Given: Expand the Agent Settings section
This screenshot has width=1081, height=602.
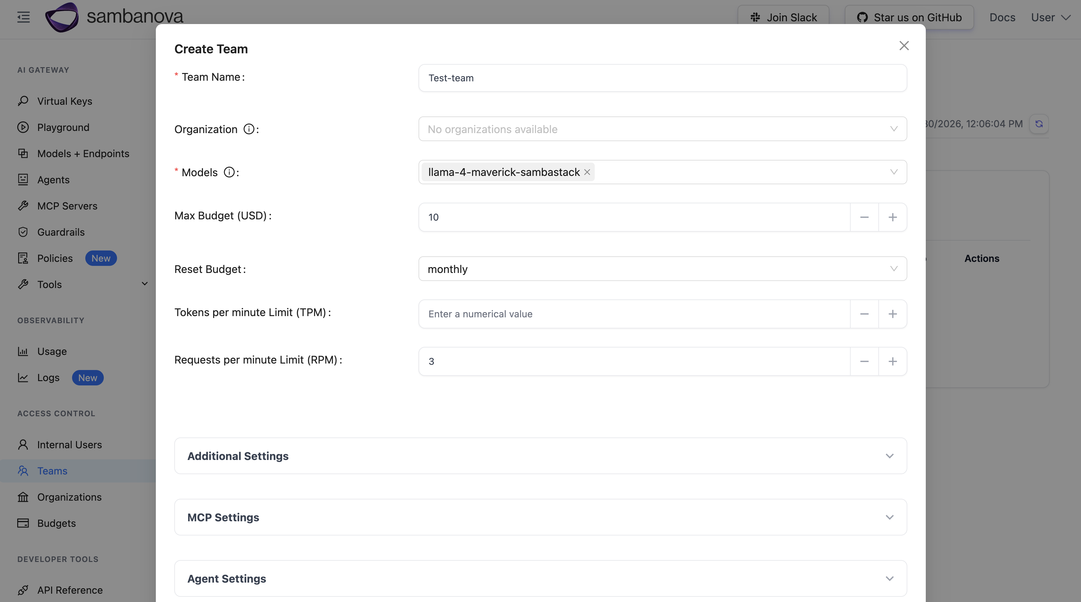Looking at the screenshot, I should [540, 579].
